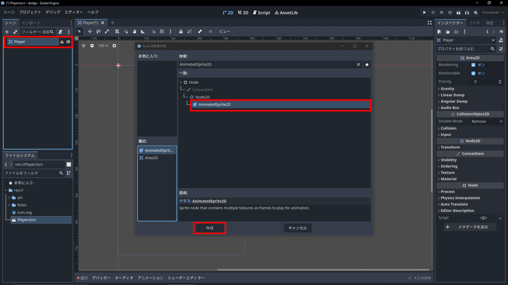Click the center view icon
Image resolution: width=508 pixels, height=285 pixels.
pos(83,46)
